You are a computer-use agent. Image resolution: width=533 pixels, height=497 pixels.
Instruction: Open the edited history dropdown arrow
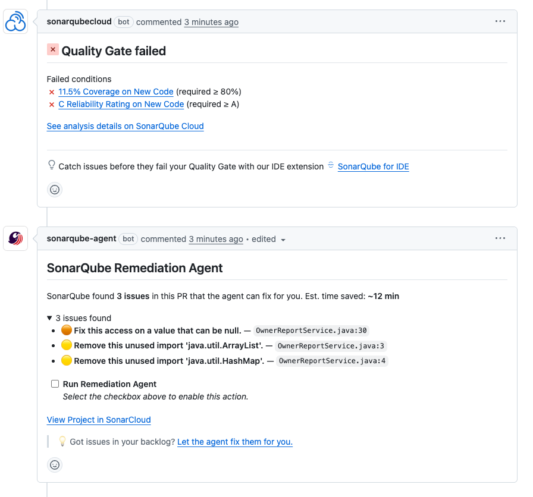point(283,240)
